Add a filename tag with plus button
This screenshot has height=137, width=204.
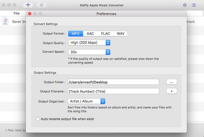171,91
